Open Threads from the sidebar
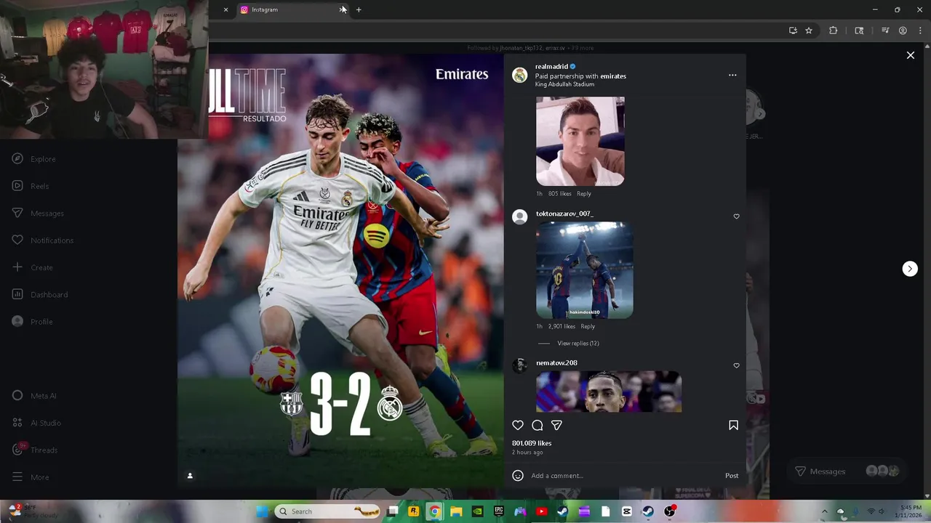Screen dimensions: 931x523 (x=35, y=450)
